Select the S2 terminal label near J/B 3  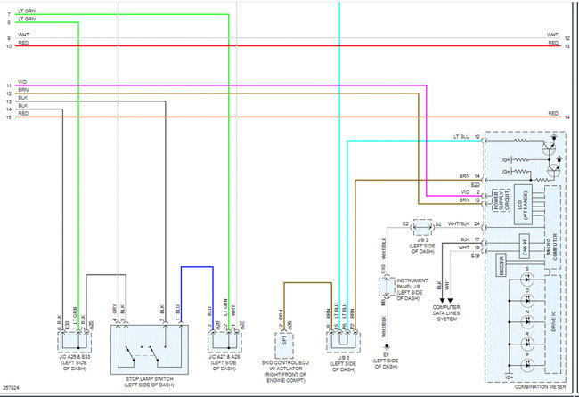coord(438,224)
